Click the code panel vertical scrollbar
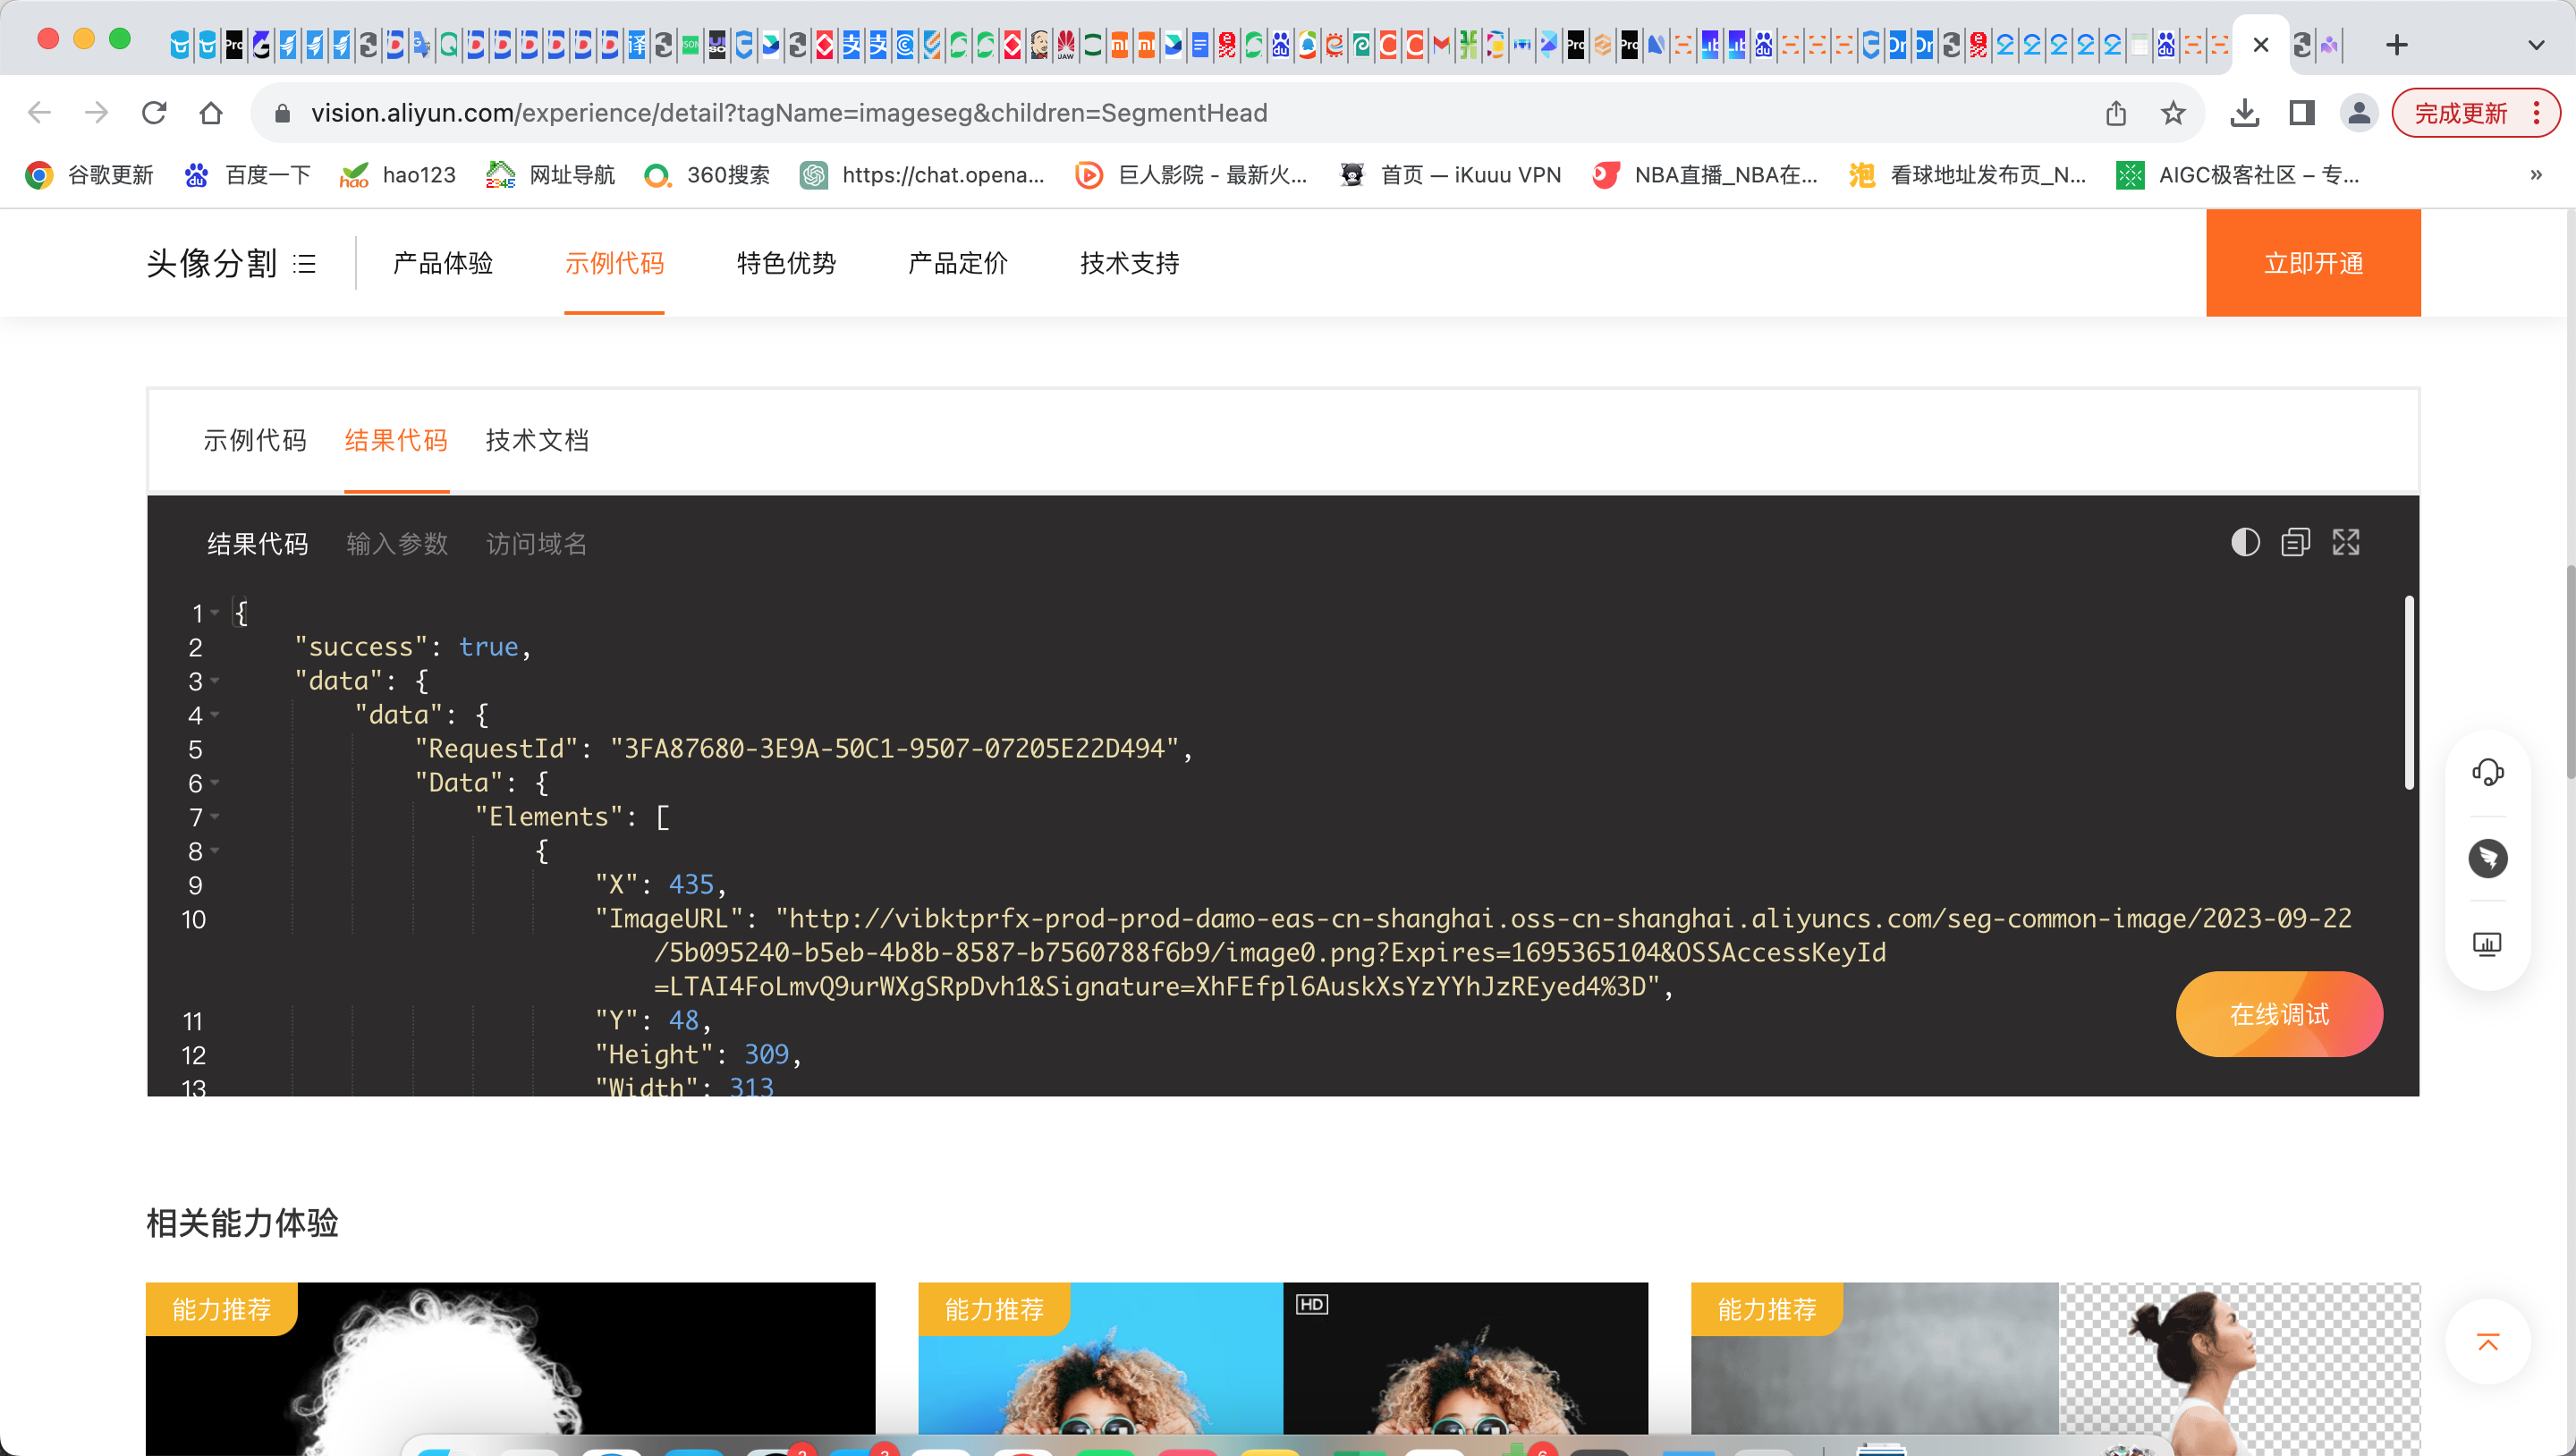The width and height of the screenshot is (2576, 1456). [x=2409, y=692]
